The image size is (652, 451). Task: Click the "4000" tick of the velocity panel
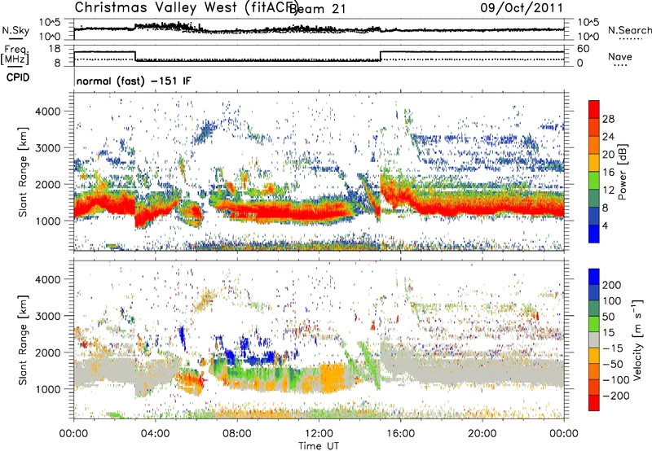48,279
